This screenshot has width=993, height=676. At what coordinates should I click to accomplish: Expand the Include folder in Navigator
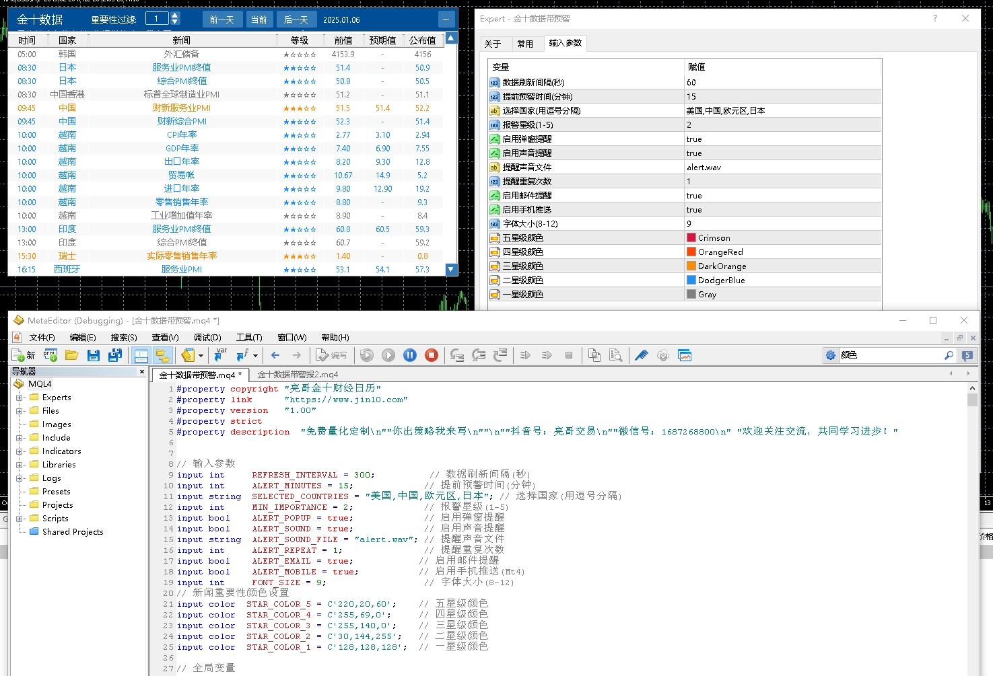[20, 438]
